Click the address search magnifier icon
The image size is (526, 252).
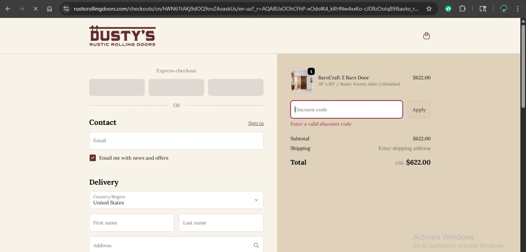point(256,245)
